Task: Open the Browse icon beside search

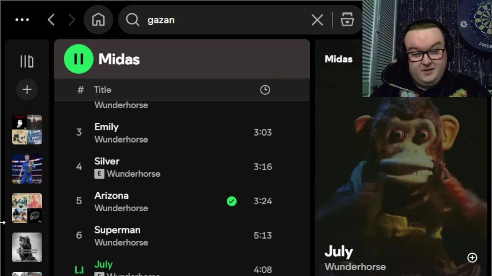Action: 347,20
